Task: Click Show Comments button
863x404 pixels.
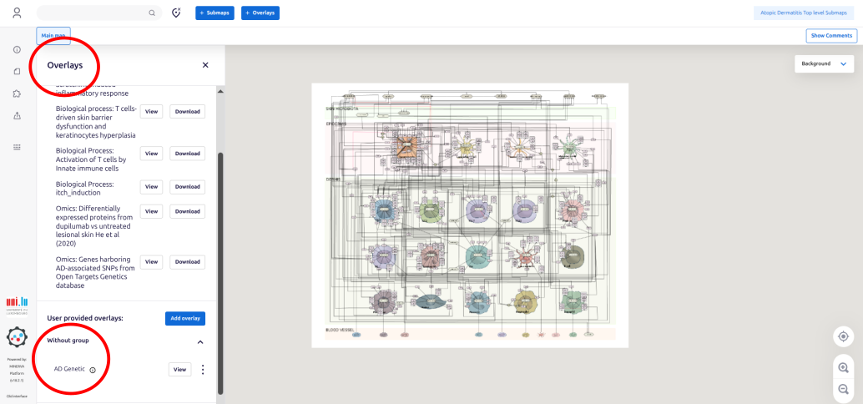Action: pos(831,36)
